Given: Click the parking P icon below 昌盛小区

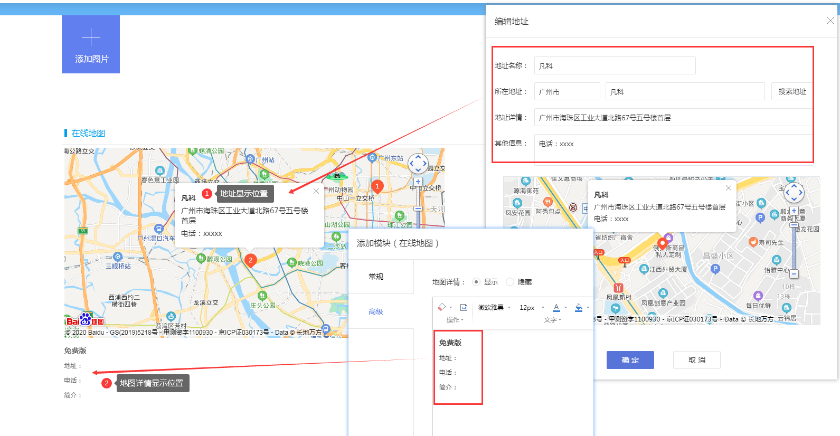Looking at the screenshot, I should [x=715, y=269].
